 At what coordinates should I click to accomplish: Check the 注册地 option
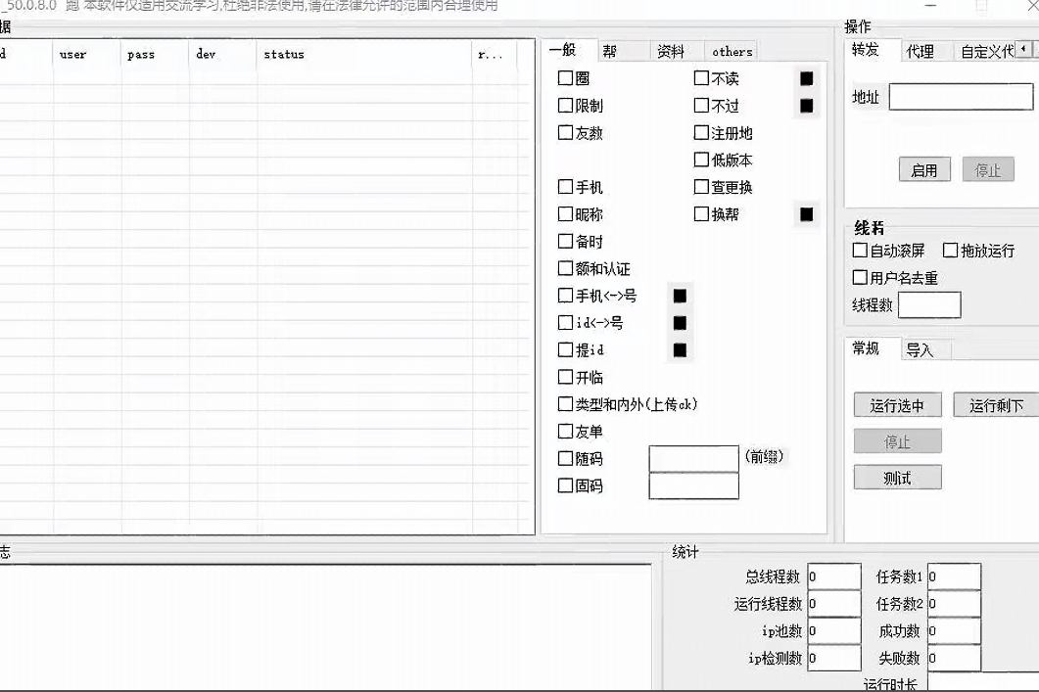tap(701, 132)
